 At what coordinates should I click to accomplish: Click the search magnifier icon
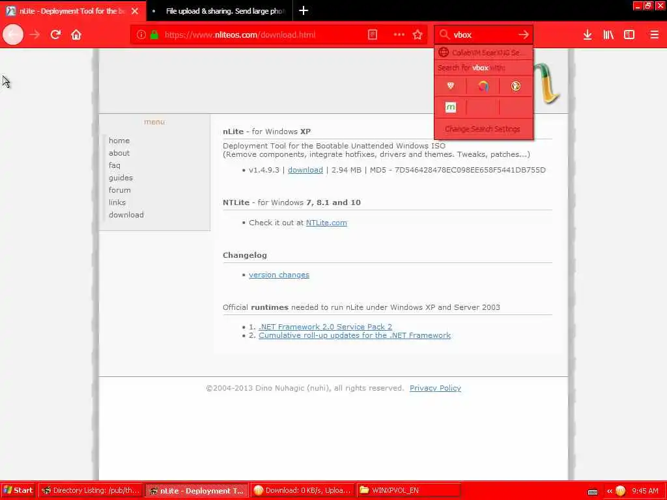444,35
